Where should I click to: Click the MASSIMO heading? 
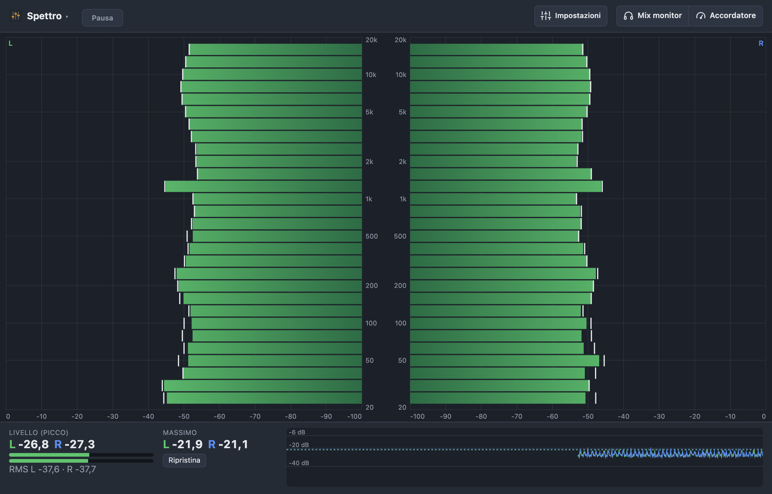pos(180,433)
